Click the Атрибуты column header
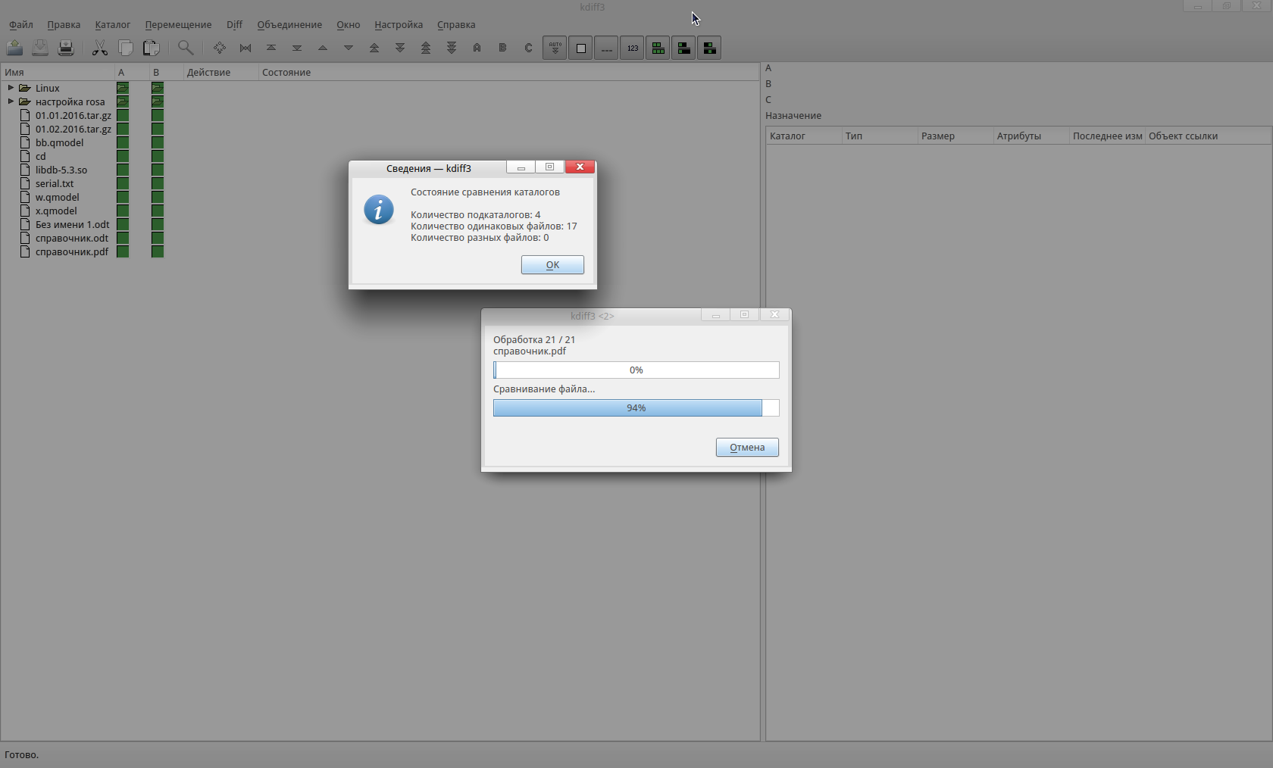Screen dimensions: 1273x768 click(x=1031, y=136)
